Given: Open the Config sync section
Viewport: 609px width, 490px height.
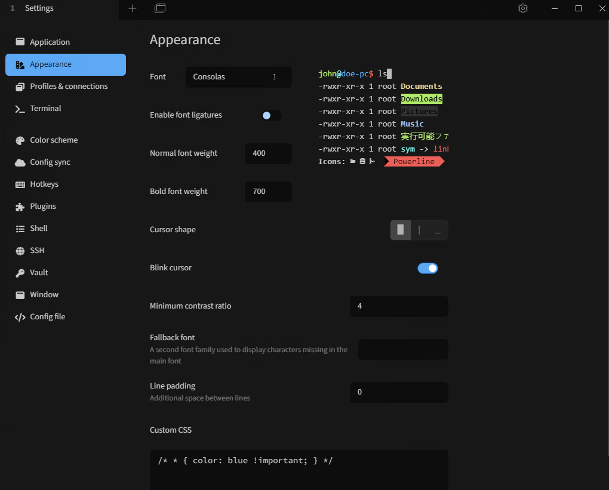Looking at the screenshot, I should 66,162.
